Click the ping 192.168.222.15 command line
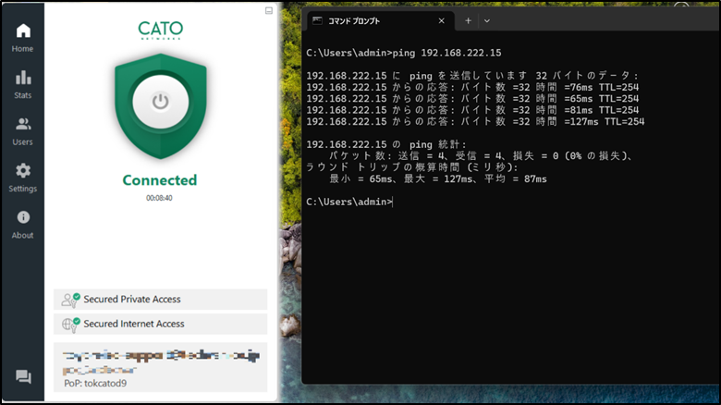This screenshot has height=405, width=721. pyautogui.click(x=404, y=53)
